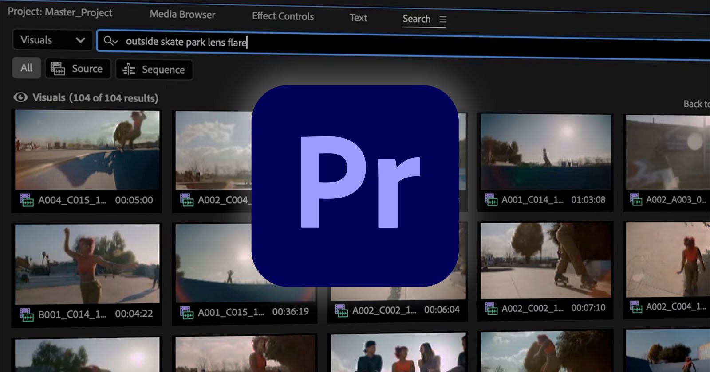Switch to the Effect Controls tab

tap(283, 16)
